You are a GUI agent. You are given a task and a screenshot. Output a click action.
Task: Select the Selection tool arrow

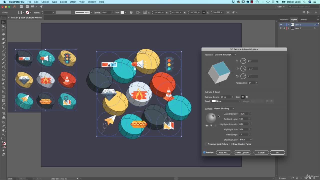coord(3,22)
